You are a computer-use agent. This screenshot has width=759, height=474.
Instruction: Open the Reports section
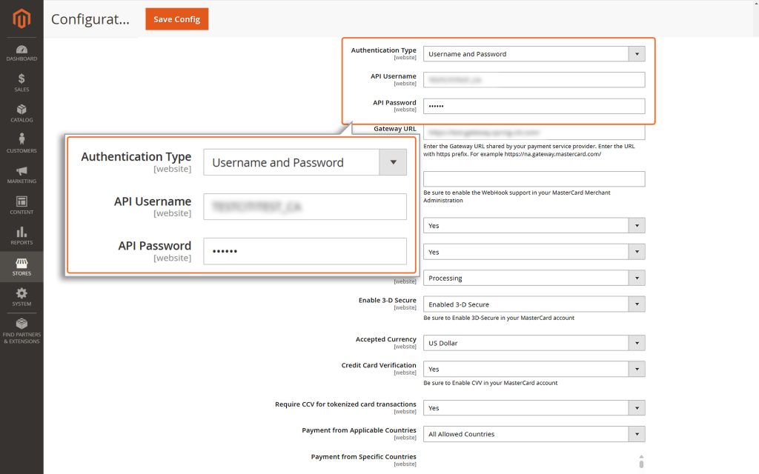[21, 237]
